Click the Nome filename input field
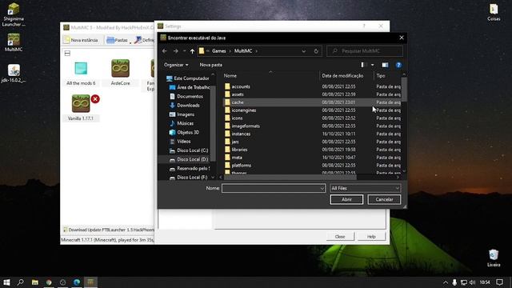 (x=274, y=188)
